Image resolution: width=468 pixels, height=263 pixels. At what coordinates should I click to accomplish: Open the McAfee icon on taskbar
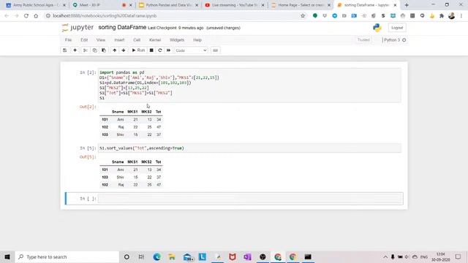(233, 256)
